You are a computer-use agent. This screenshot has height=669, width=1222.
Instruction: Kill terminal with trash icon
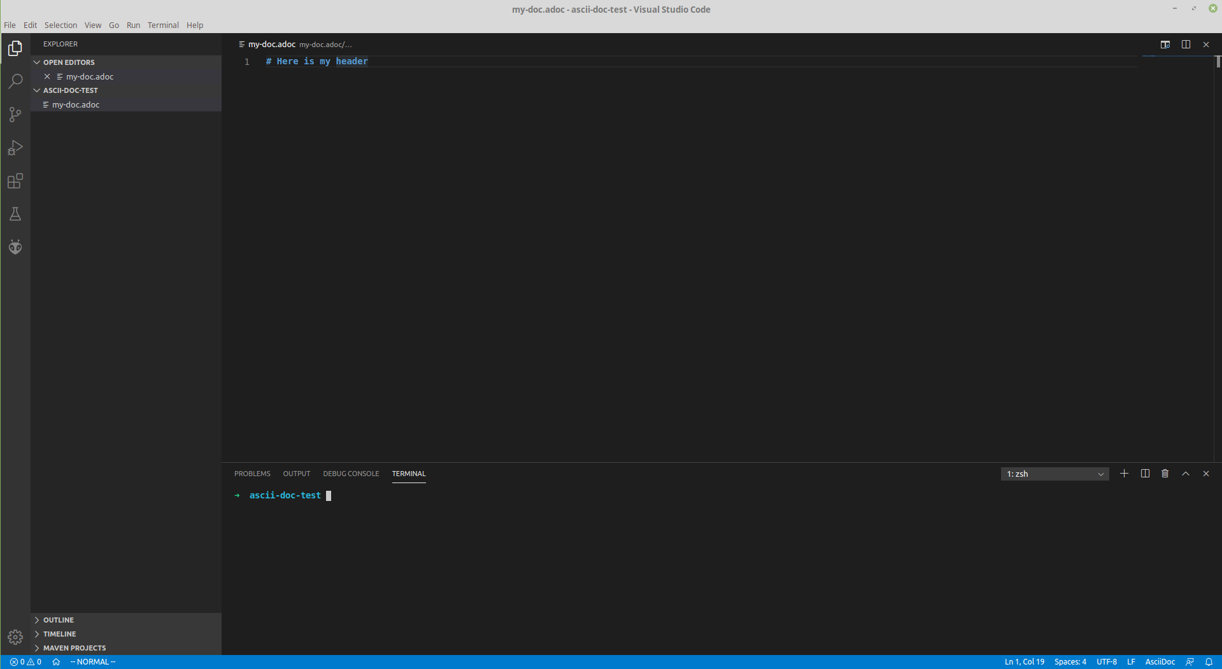(1165, 474)
